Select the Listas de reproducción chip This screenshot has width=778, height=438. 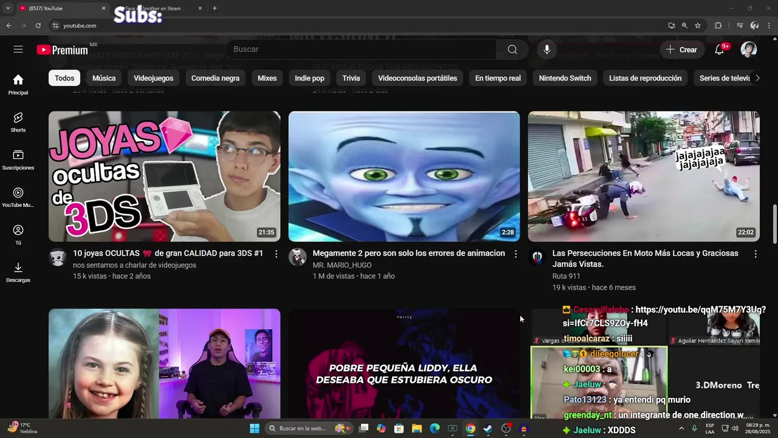tap(645, 78)
